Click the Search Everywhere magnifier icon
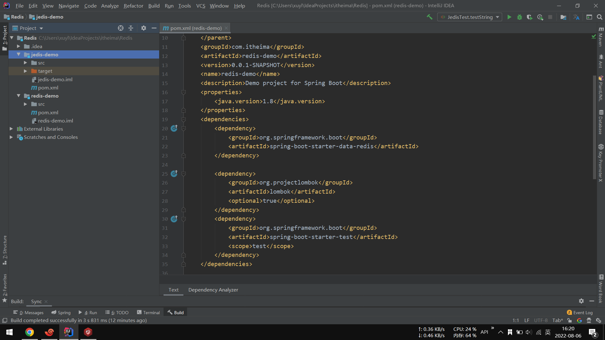Image resolution: width=605 pixels, height=340 pixels. 600,17
